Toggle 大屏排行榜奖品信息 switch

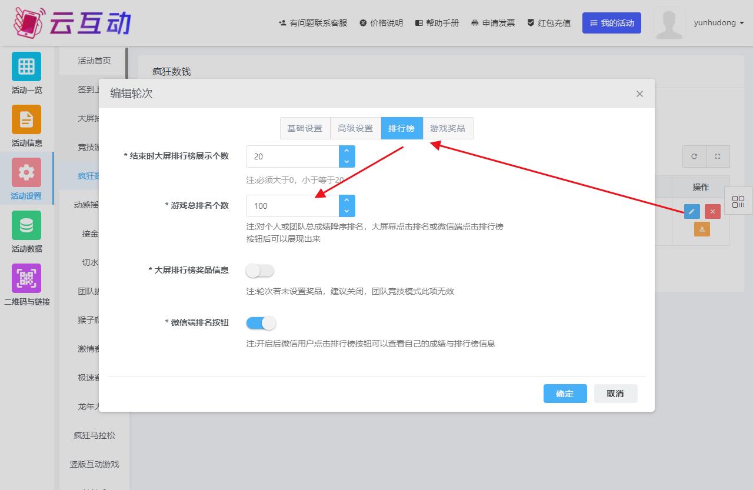(260, 271)
